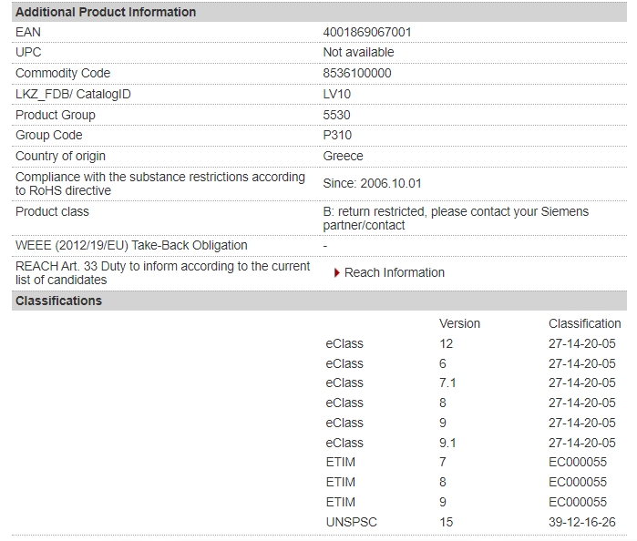The width and height of the screenshot is (637, 541).
Task: Click the red arrow beside Reach Information
Action: pyautogui.click(x=337, y=273)
